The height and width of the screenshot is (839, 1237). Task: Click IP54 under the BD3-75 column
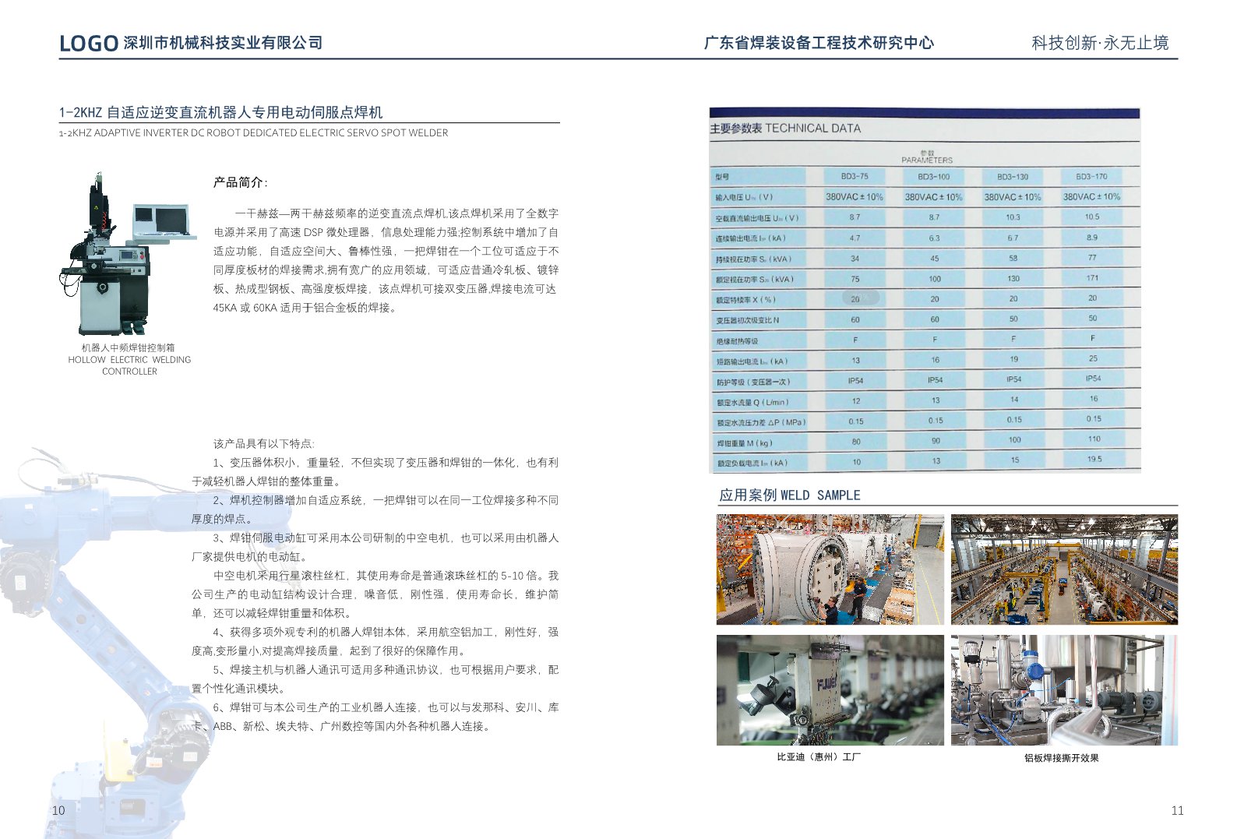[855, 381]
